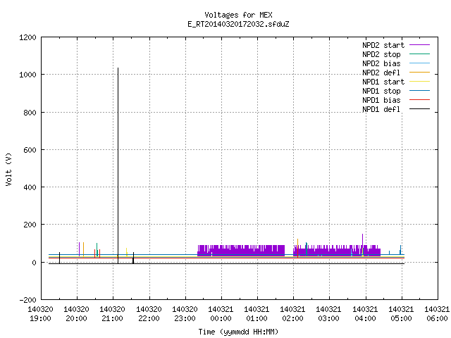The image size is (451, 338).
Task: Click the 1200 y-axis tick label
Action: point(27,37)
